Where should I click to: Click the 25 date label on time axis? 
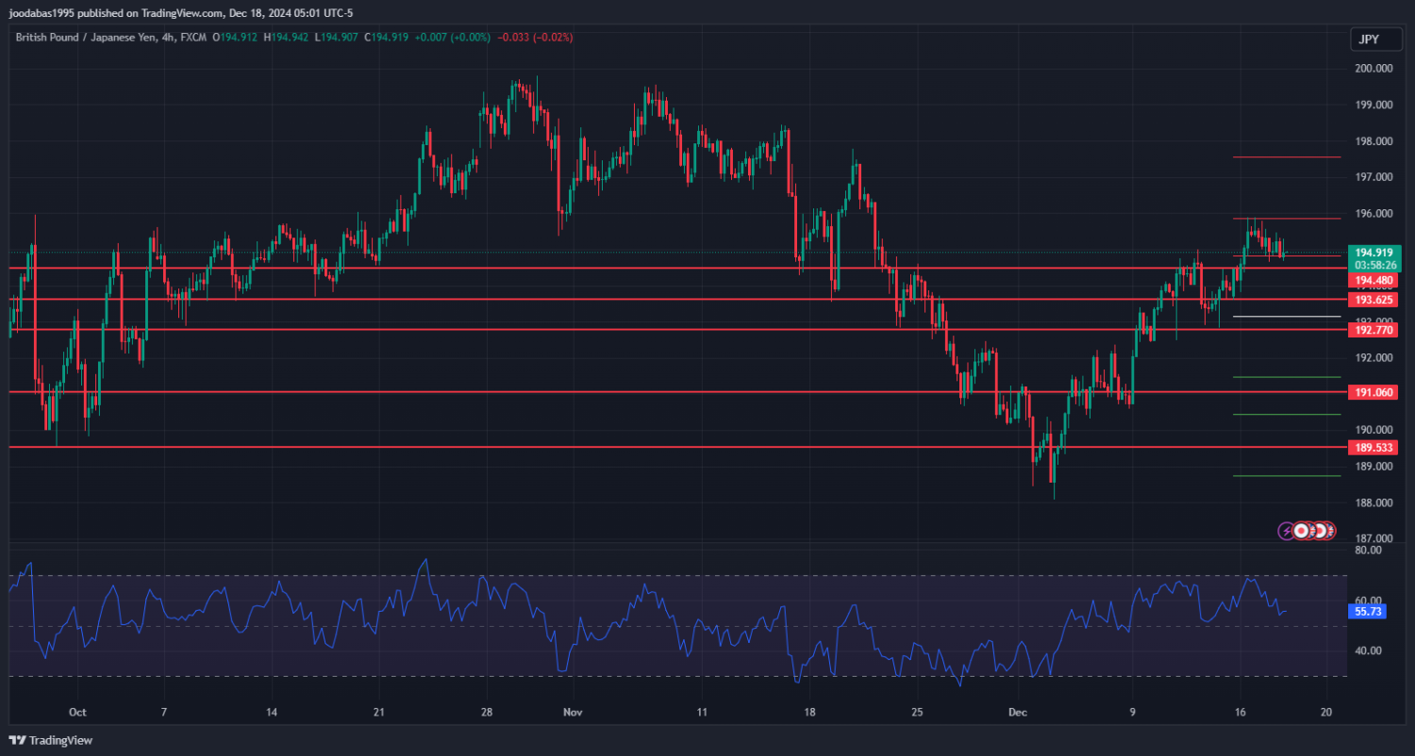coord(916,713)
